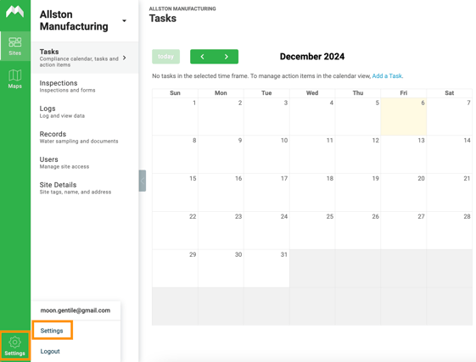This screenshot has width=476, height=362.
Task: Select December 25 calendar cell
Action: 312,231
